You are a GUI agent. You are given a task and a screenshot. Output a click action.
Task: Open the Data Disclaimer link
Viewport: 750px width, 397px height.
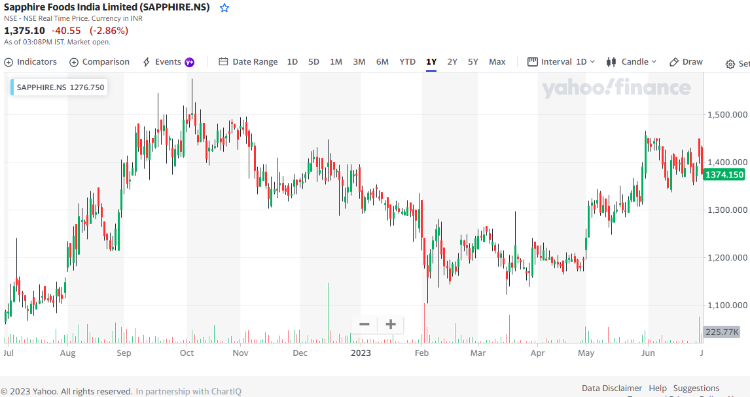pos(612,389)
